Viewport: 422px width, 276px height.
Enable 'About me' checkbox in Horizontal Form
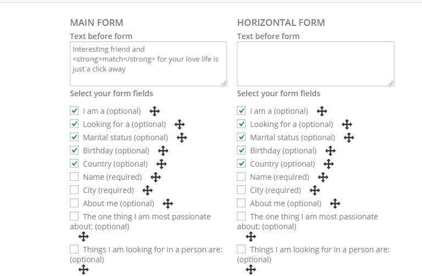coord(241,203)
